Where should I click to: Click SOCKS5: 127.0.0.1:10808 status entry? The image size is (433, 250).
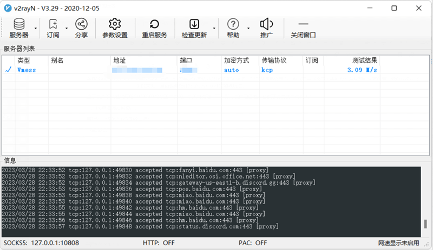tap(41, 243)
